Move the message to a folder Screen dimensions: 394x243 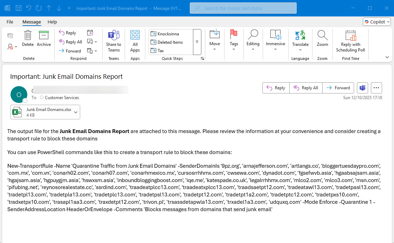215,41
